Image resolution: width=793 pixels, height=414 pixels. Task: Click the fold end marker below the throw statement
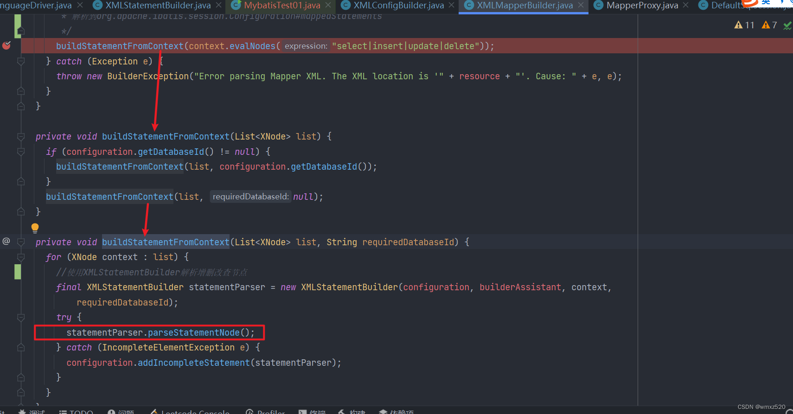coord(21,91)
